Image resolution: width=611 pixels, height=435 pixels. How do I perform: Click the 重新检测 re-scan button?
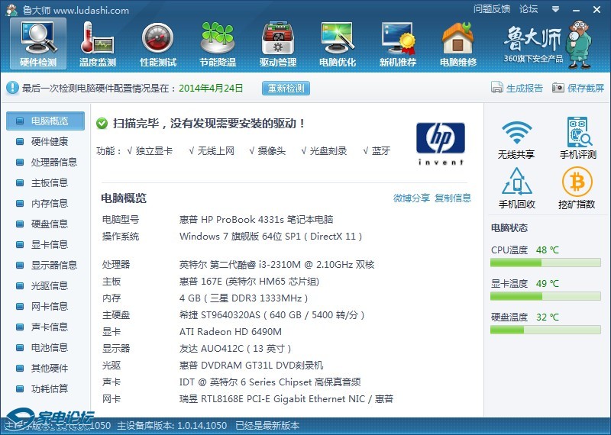[x=286, y=88]
